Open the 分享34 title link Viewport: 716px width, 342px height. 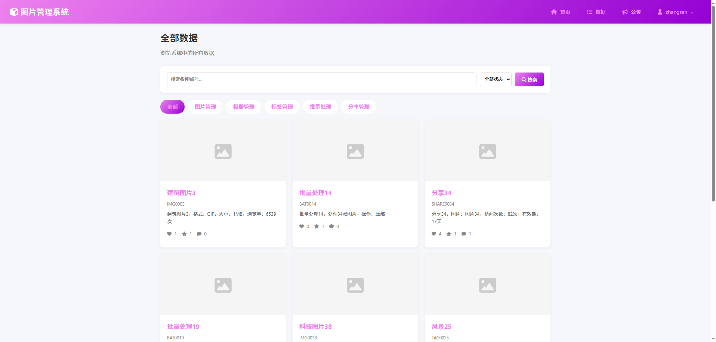441,193
